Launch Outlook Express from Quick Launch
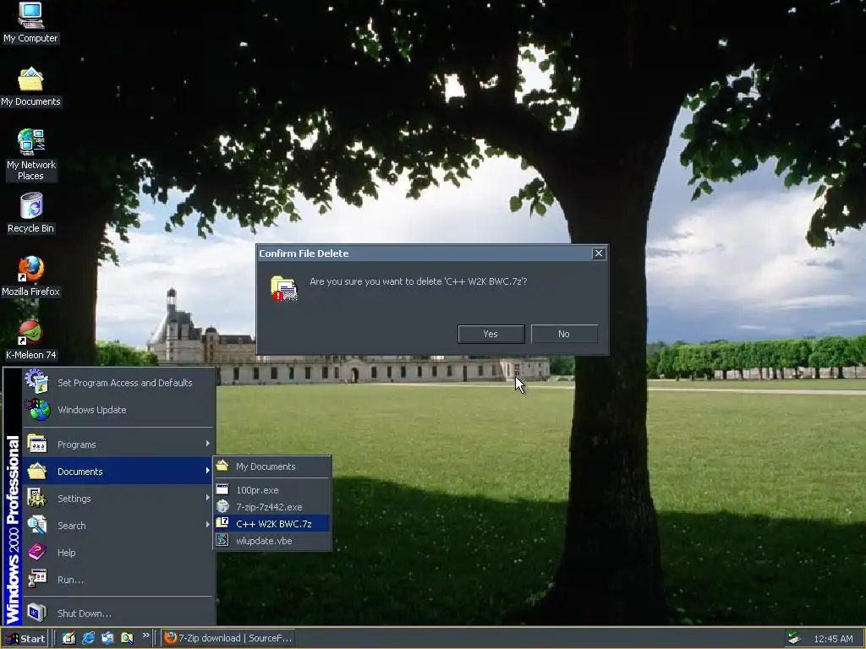The width and height of the screenshot is (866, 649). pyautogui.click(x=107, y=638)
